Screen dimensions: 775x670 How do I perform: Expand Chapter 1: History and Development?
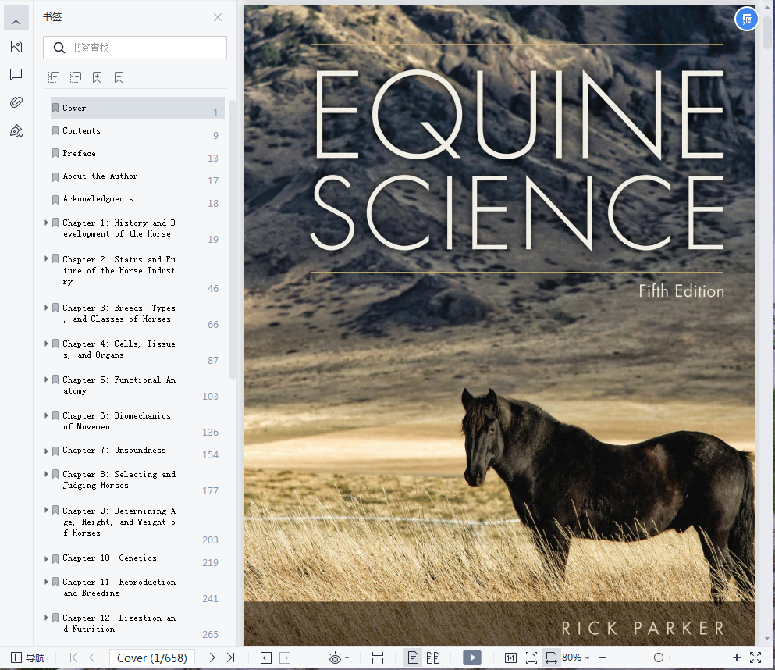tap(47, 223)
